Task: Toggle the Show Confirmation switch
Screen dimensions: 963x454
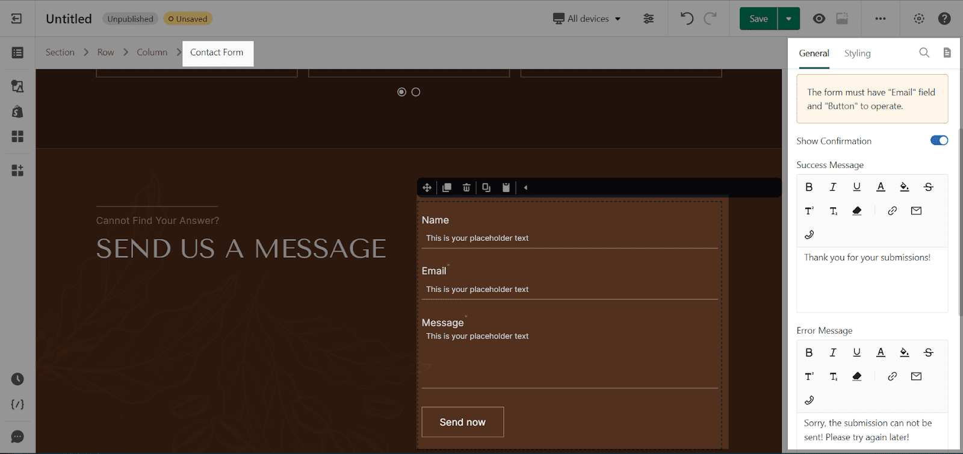Action: pyautogui.click(x=939, y=140)
